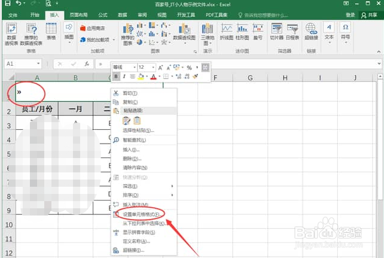This screenshot has height=258, width=384.
Task: Click percent style icon in mini toolbar
Action: (x=189, y=68)
